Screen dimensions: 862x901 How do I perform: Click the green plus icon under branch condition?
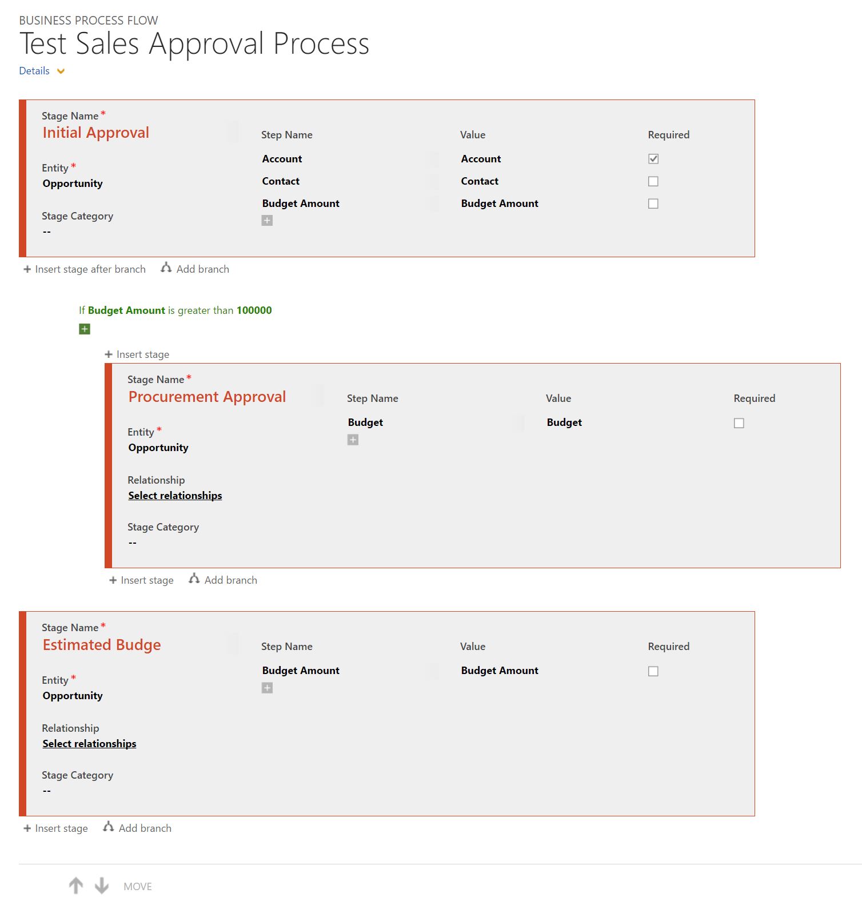click(85, 329)
